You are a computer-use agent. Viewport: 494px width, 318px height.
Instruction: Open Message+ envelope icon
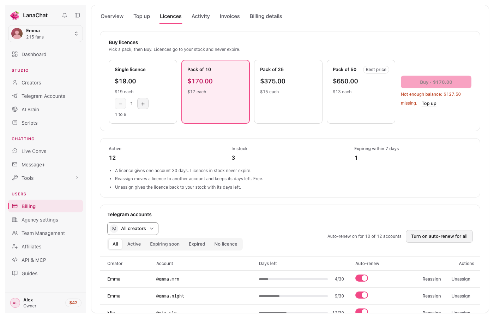(x=15, y=164)
